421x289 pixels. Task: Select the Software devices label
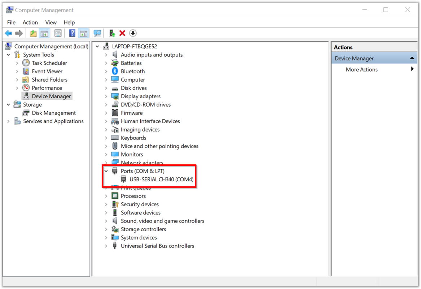(x=141, y=213)
